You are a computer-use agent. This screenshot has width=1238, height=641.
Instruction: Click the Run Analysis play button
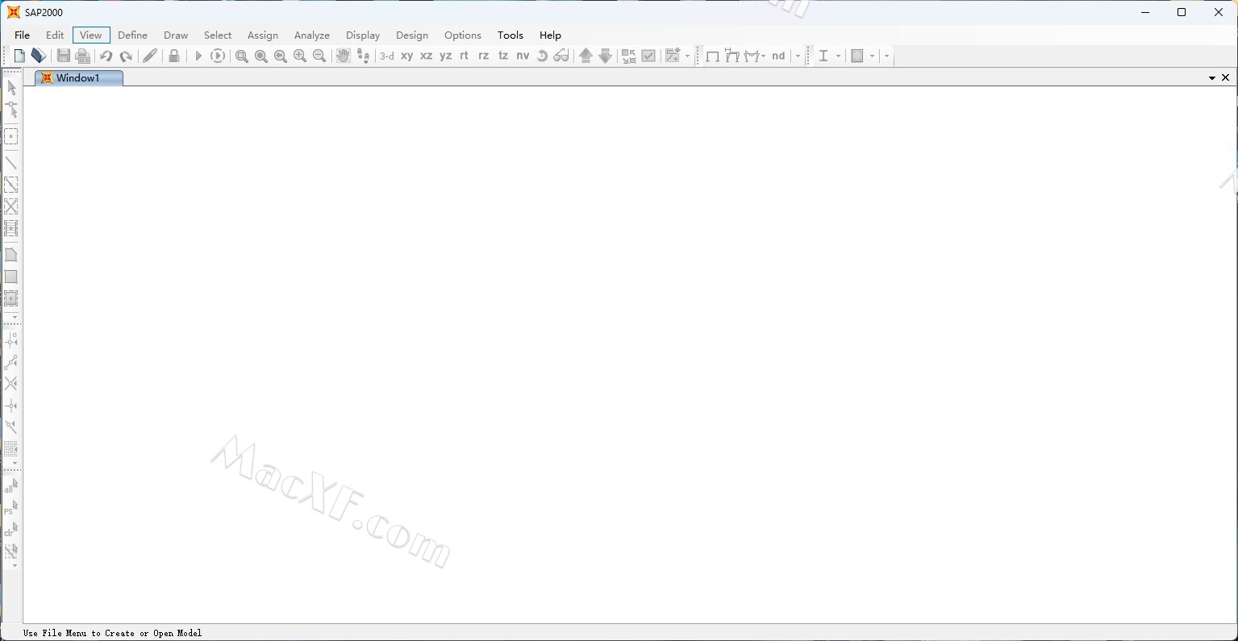[x=198, y=56]
